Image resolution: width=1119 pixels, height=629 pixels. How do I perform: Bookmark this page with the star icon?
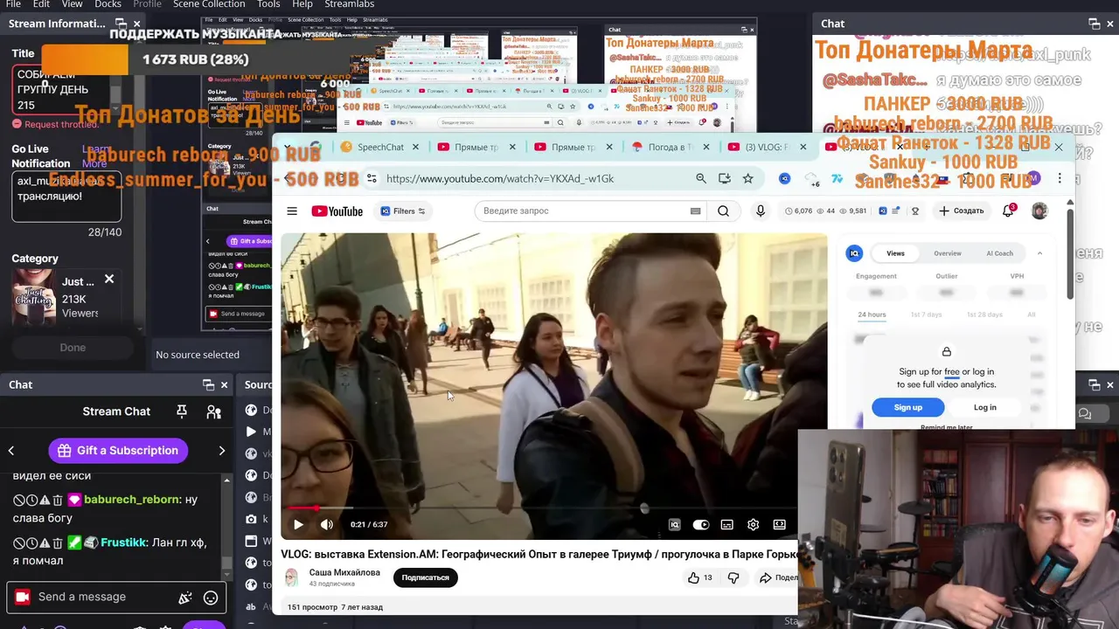click(747, 178)
